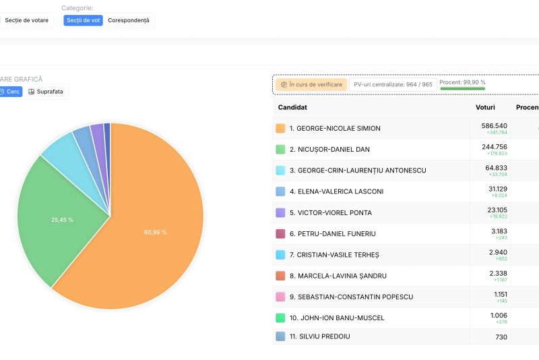Toggle the Secție de votare option
The width and height of the screenshot is (539, 360).
(26, 20)
